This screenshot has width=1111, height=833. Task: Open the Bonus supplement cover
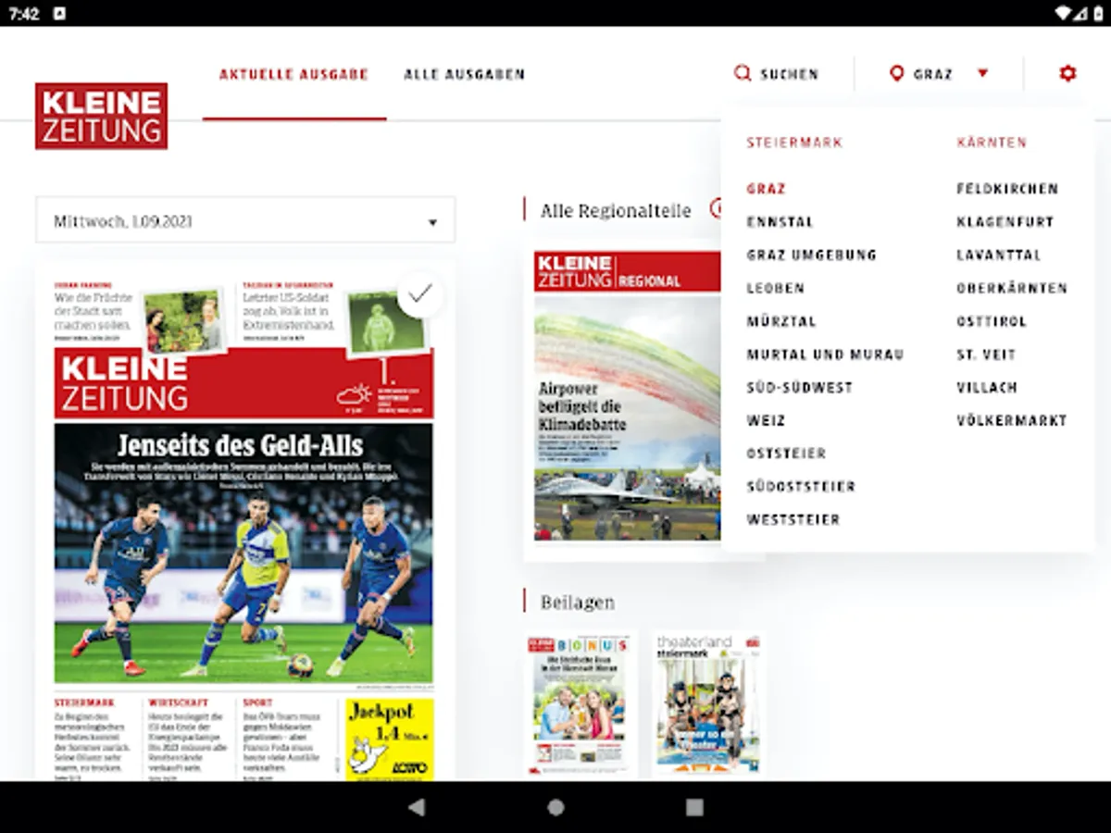pos(579,703)
